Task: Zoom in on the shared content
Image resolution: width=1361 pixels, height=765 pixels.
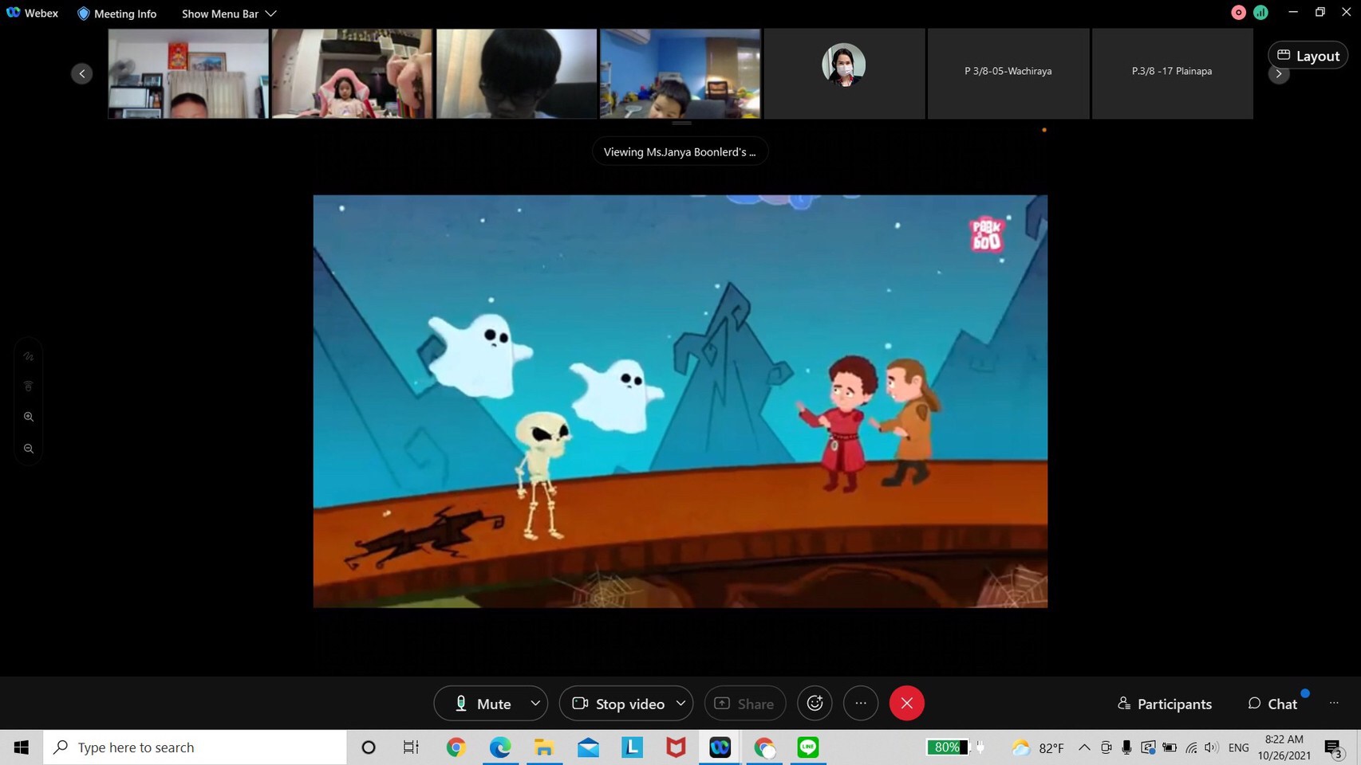Action: click(x=29, y=417)
